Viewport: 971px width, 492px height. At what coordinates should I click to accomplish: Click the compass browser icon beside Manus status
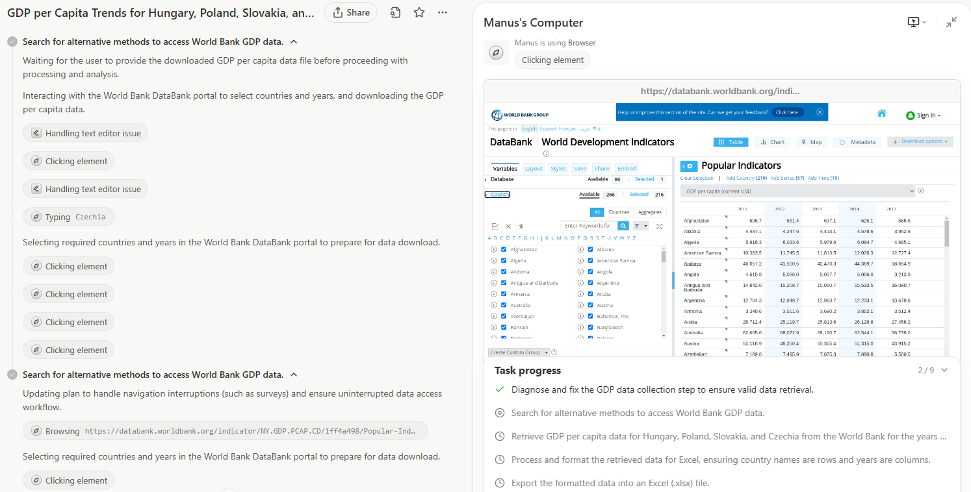[x=496, y=53]
